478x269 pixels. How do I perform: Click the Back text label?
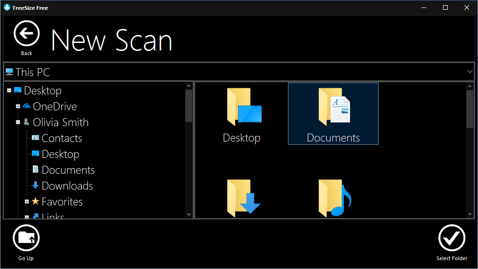click(27, 53)
